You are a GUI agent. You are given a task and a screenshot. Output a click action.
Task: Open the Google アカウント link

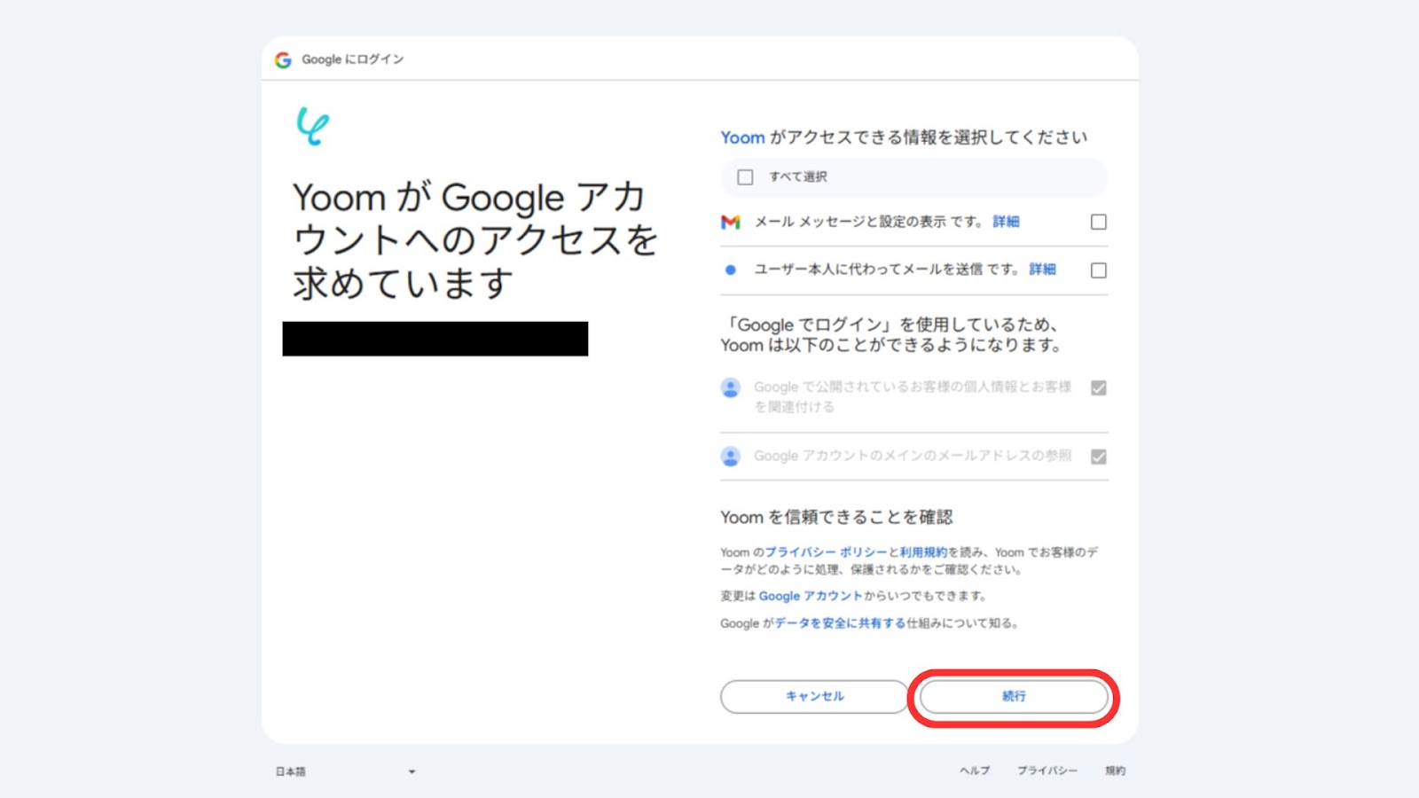pyautogui.click(x=811, y=596)
